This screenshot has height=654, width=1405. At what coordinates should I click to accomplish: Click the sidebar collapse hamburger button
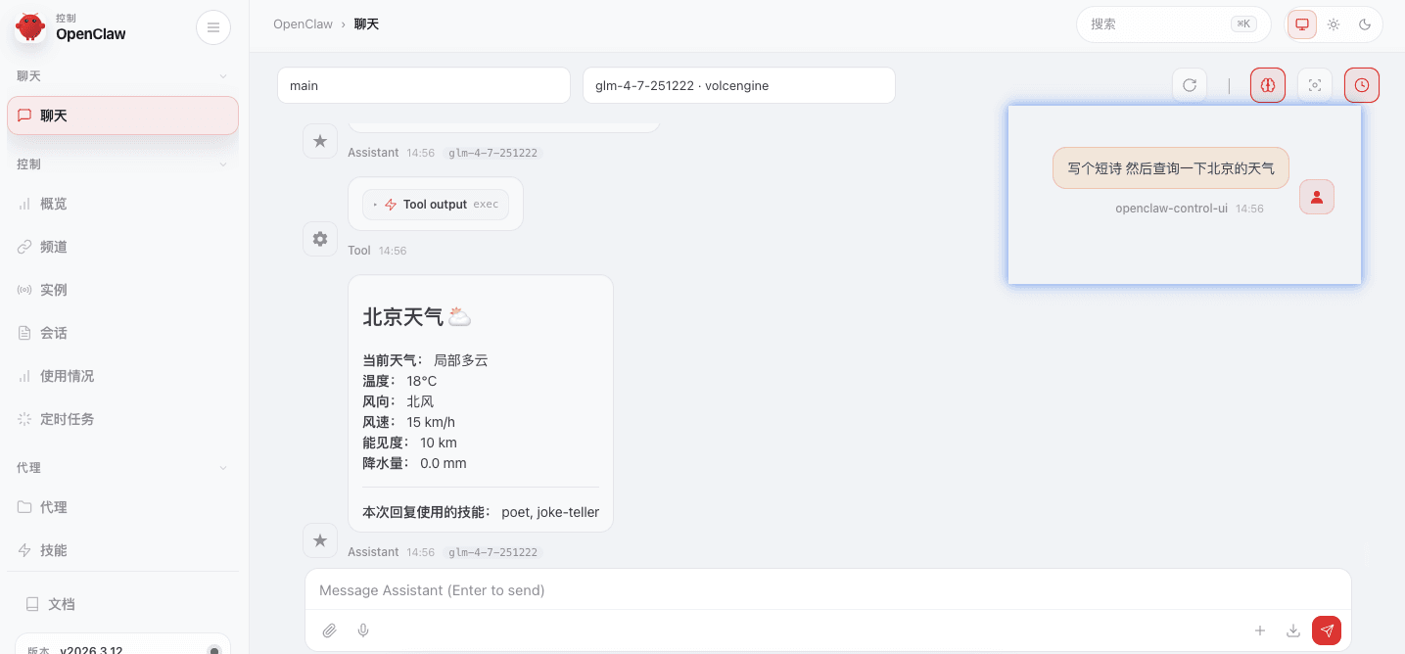click(x=213, y=27)
